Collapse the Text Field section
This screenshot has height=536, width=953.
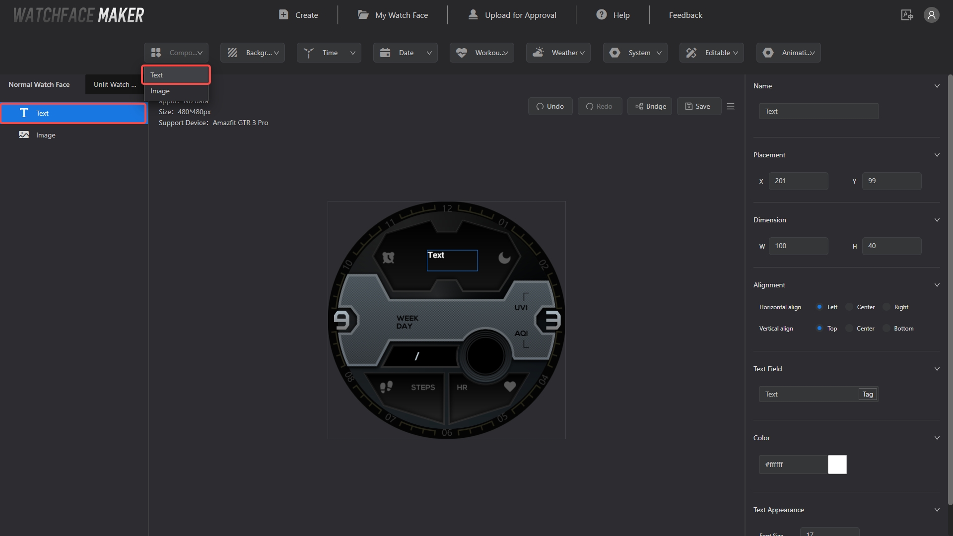937,369
